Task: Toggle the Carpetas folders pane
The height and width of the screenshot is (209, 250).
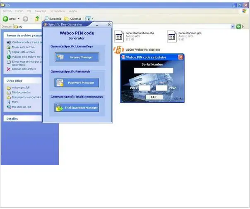Action: point(72,19)
